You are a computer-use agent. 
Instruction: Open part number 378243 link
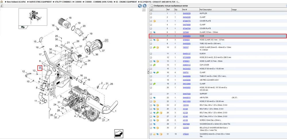pos(186,134)
